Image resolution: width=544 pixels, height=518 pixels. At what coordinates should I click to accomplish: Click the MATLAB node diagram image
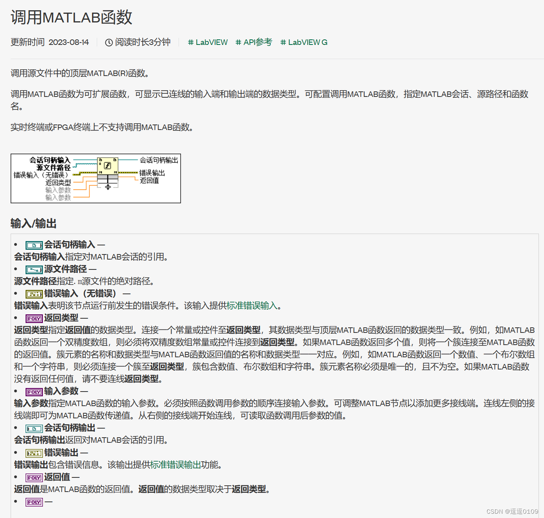coord(96,178)
